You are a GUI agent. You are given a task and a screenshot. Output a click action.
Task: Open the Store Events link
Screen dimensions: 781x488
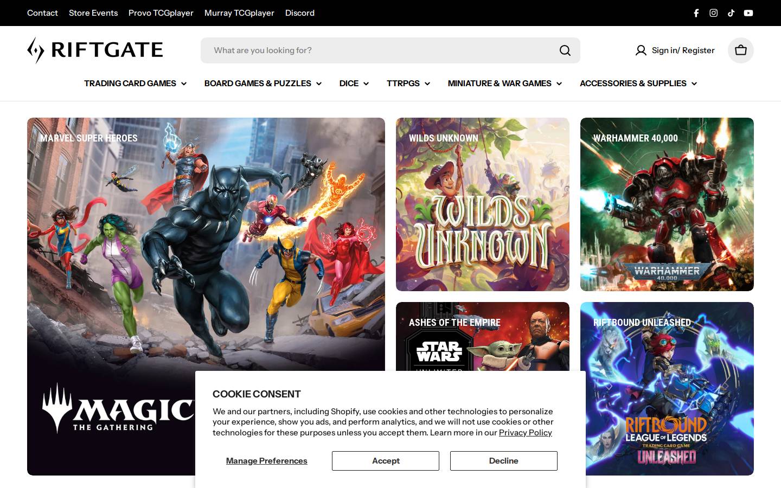click(93, 13)
